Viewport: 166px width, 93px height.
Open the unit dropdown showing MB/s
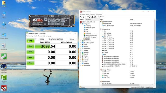[73, 39]
